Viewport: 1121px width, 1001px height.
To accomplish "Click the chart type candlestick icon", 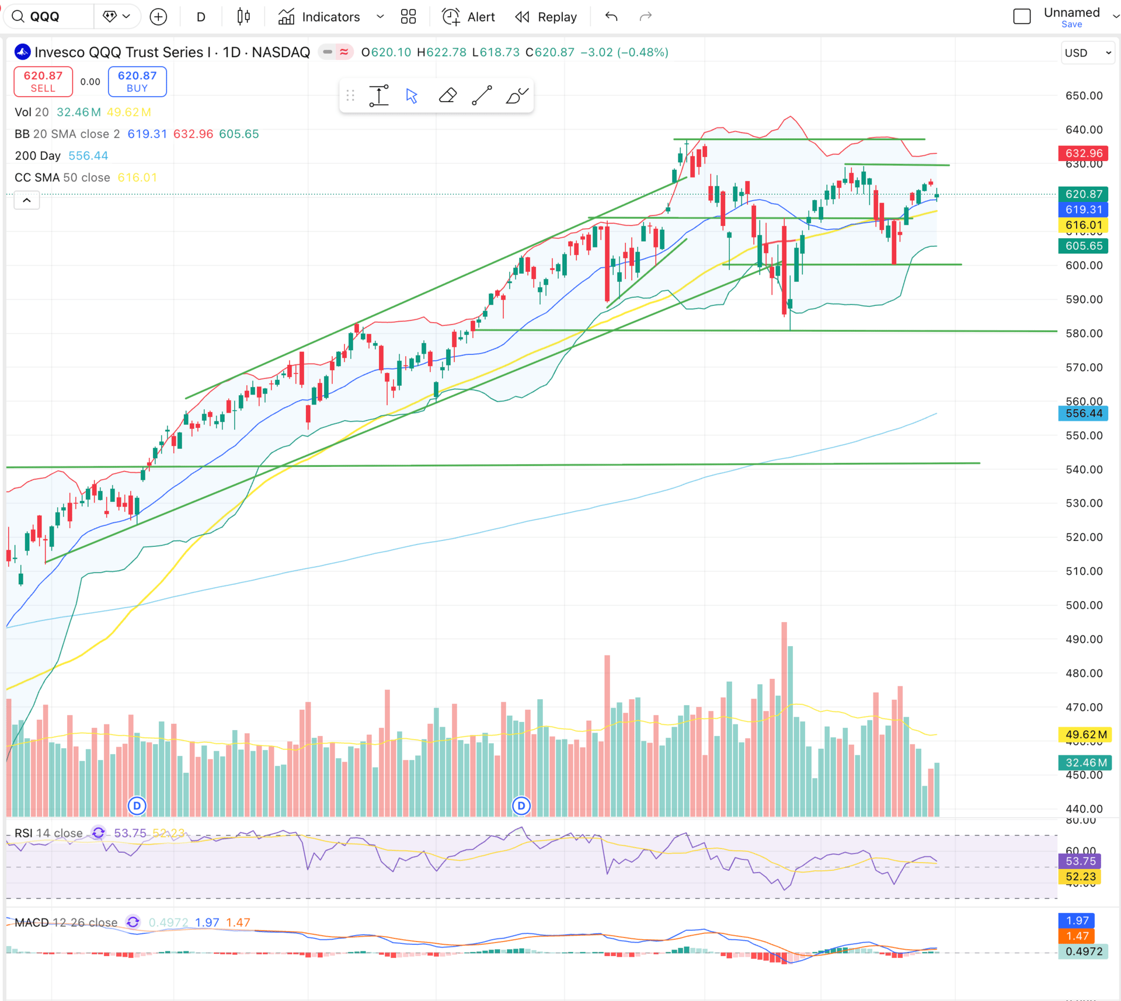I will (x=243, y=17).
